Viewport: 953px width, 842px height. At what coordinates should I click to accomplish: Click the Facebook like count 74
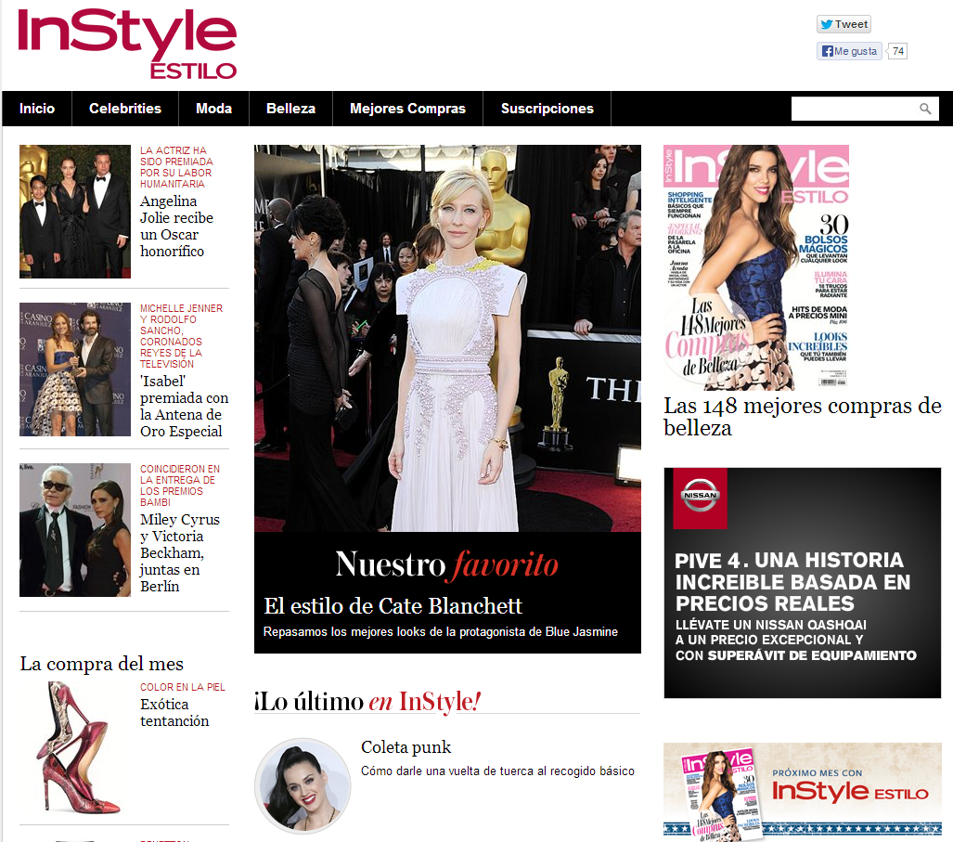click(x=897, y=51)
